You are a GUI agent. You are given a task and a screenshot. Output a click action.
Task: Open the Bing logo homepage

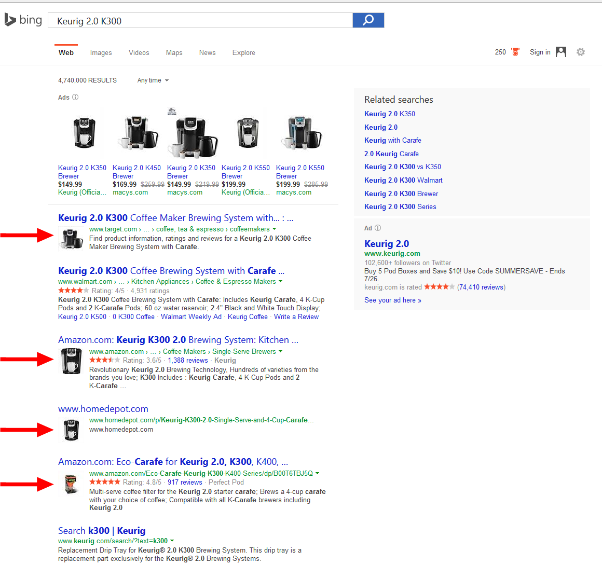coord(23,20)
